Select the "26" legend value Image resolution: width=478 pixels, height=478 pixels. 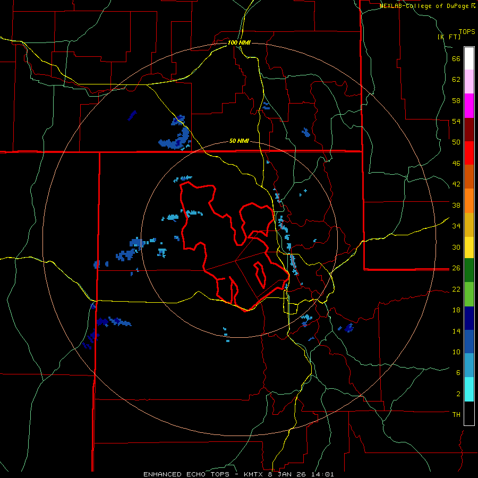click(456, 268)
